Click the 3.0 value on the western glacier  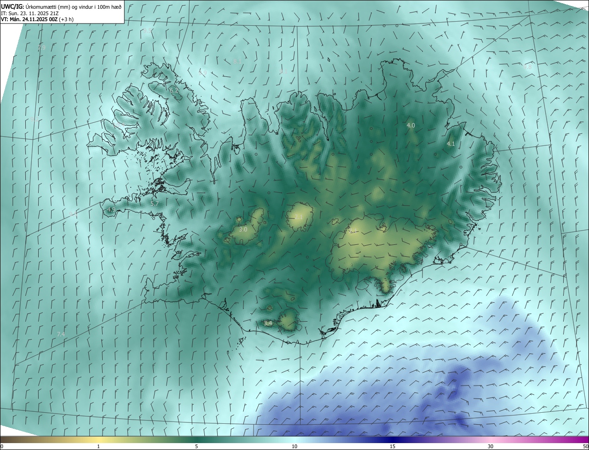[x=243, y=229]
